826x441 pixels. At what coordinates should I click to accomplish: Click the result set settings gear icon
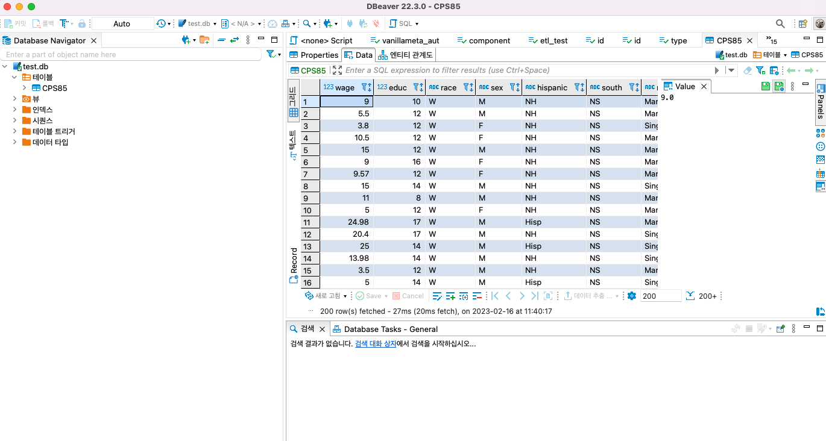point(632,296)
